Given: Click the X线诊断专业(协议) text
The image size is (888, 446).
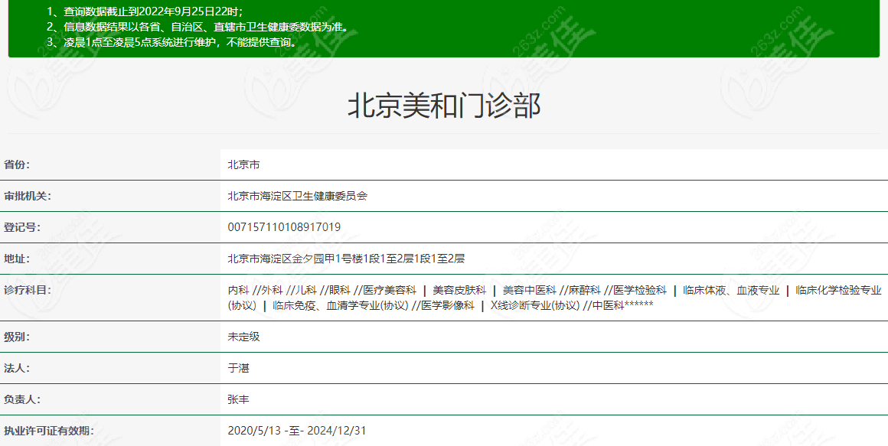Looking at the screenshot, I should (x=535, y=306).
